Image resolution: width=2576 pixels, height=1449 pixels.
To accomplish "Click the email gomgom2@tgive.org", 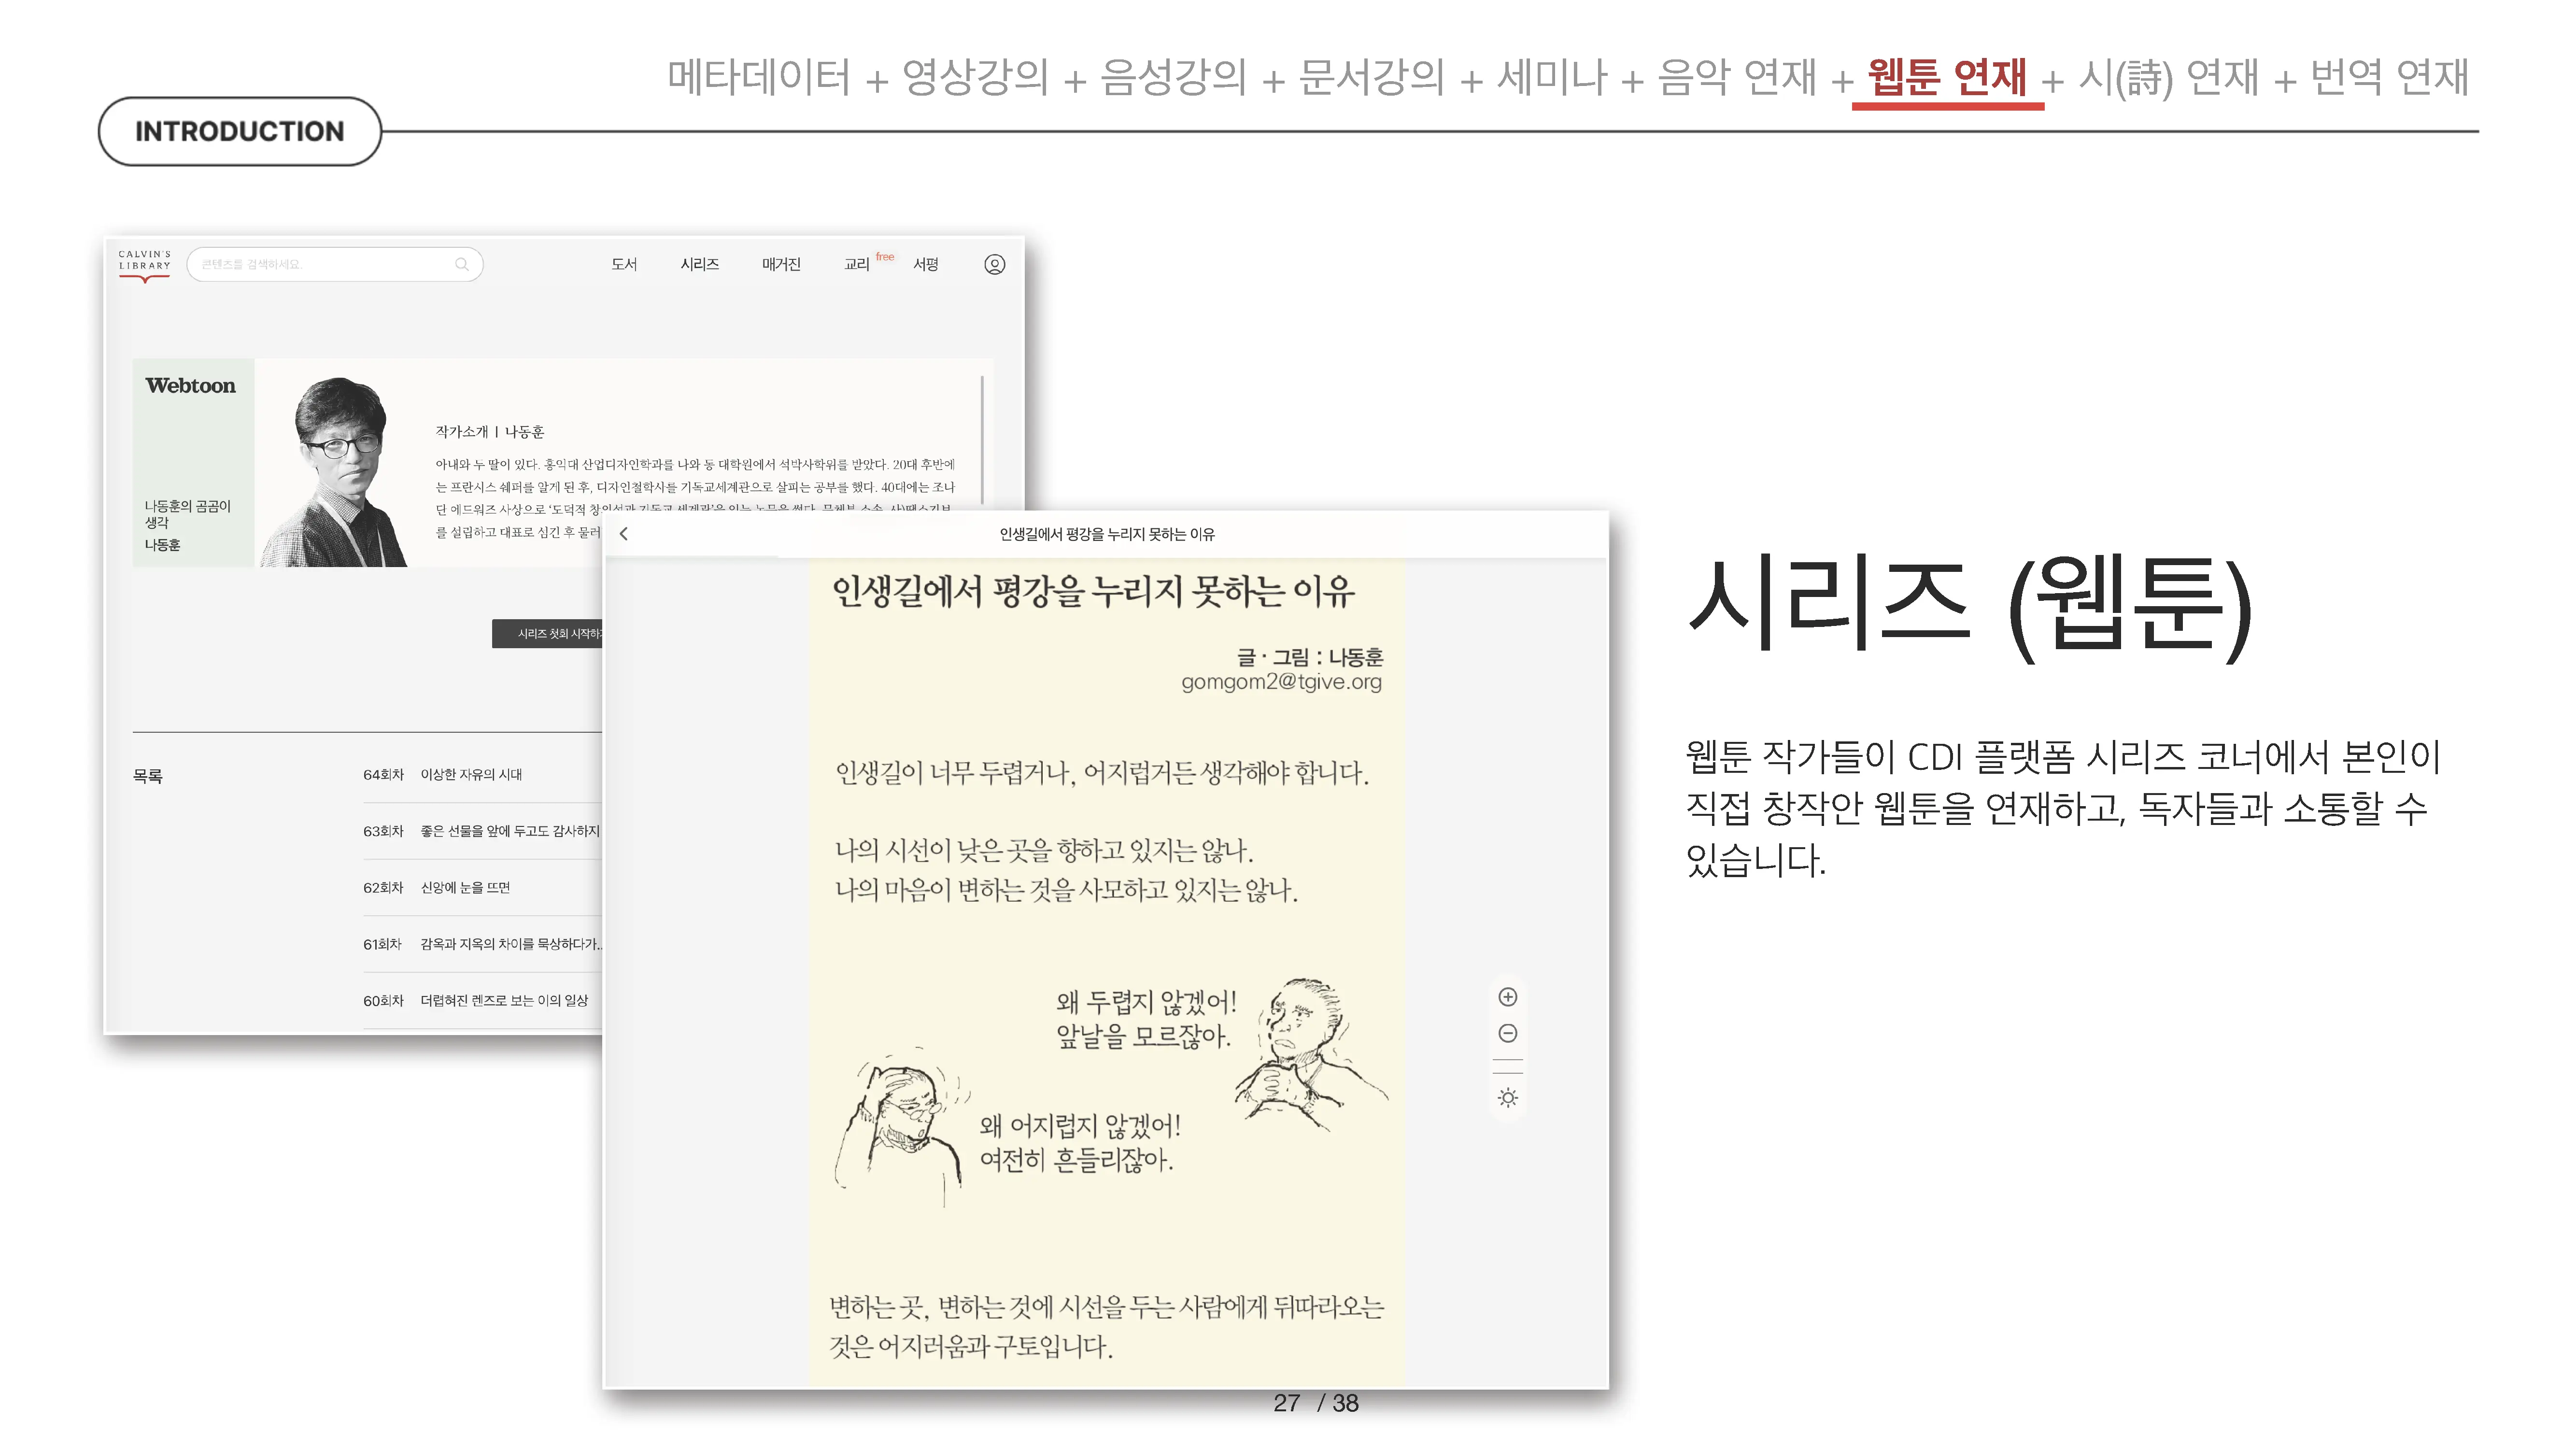I will (x=1281, y=682).
